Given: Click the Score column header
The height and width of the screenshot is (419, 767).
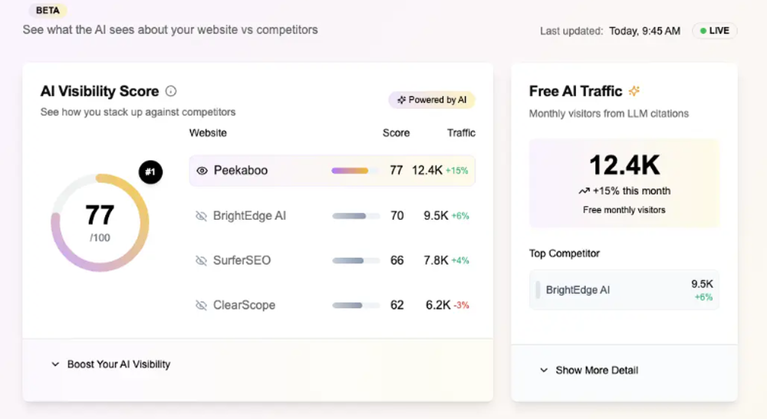Looking at the screenshot, I should pyautogui.click(x=396, y=133).
